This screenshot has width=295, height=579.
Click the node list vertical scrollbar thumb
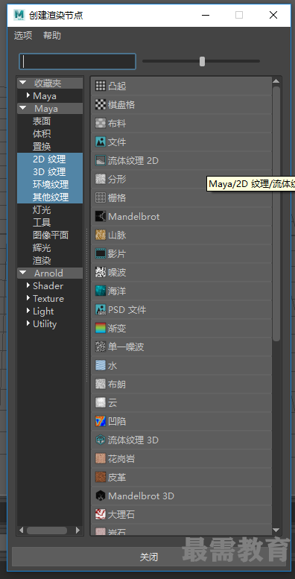pyautogui.click(x=276, y=213)
